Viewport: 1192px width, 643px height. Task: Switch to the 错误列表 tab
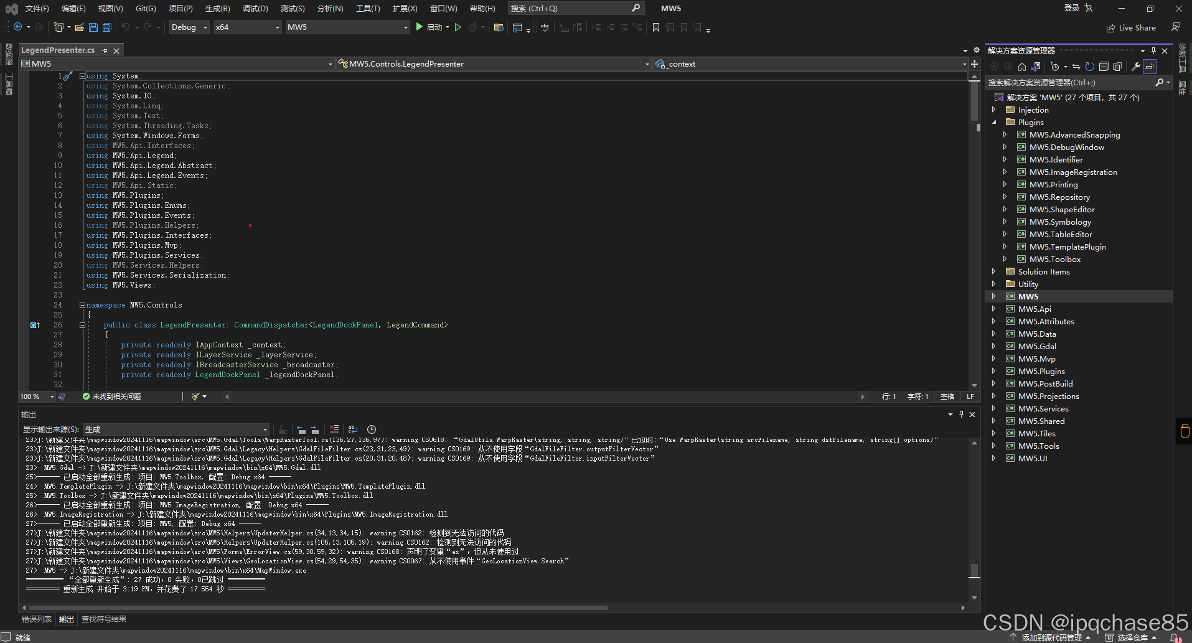[36, 618]
